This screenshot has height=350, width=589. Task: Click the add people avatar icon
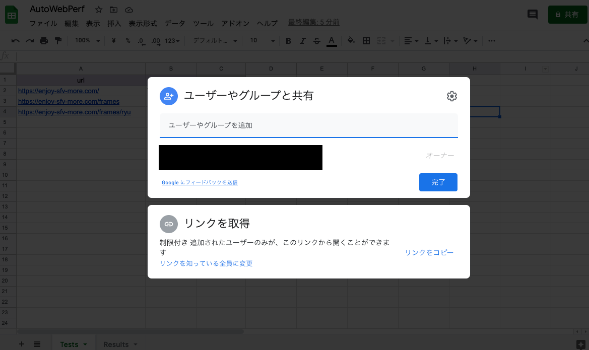coord(169,96)
